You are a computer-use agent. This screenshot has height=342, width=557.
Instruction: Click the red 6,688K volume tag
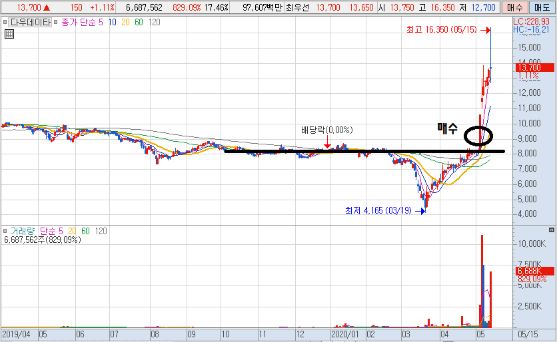pos(534,271)
